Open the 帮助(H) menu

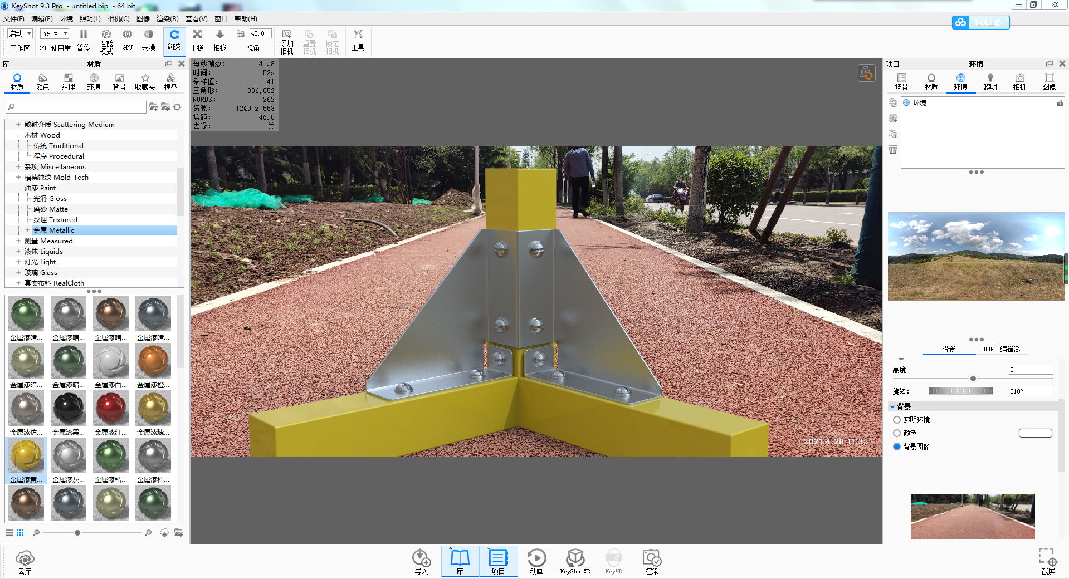[x=246, y=19]
